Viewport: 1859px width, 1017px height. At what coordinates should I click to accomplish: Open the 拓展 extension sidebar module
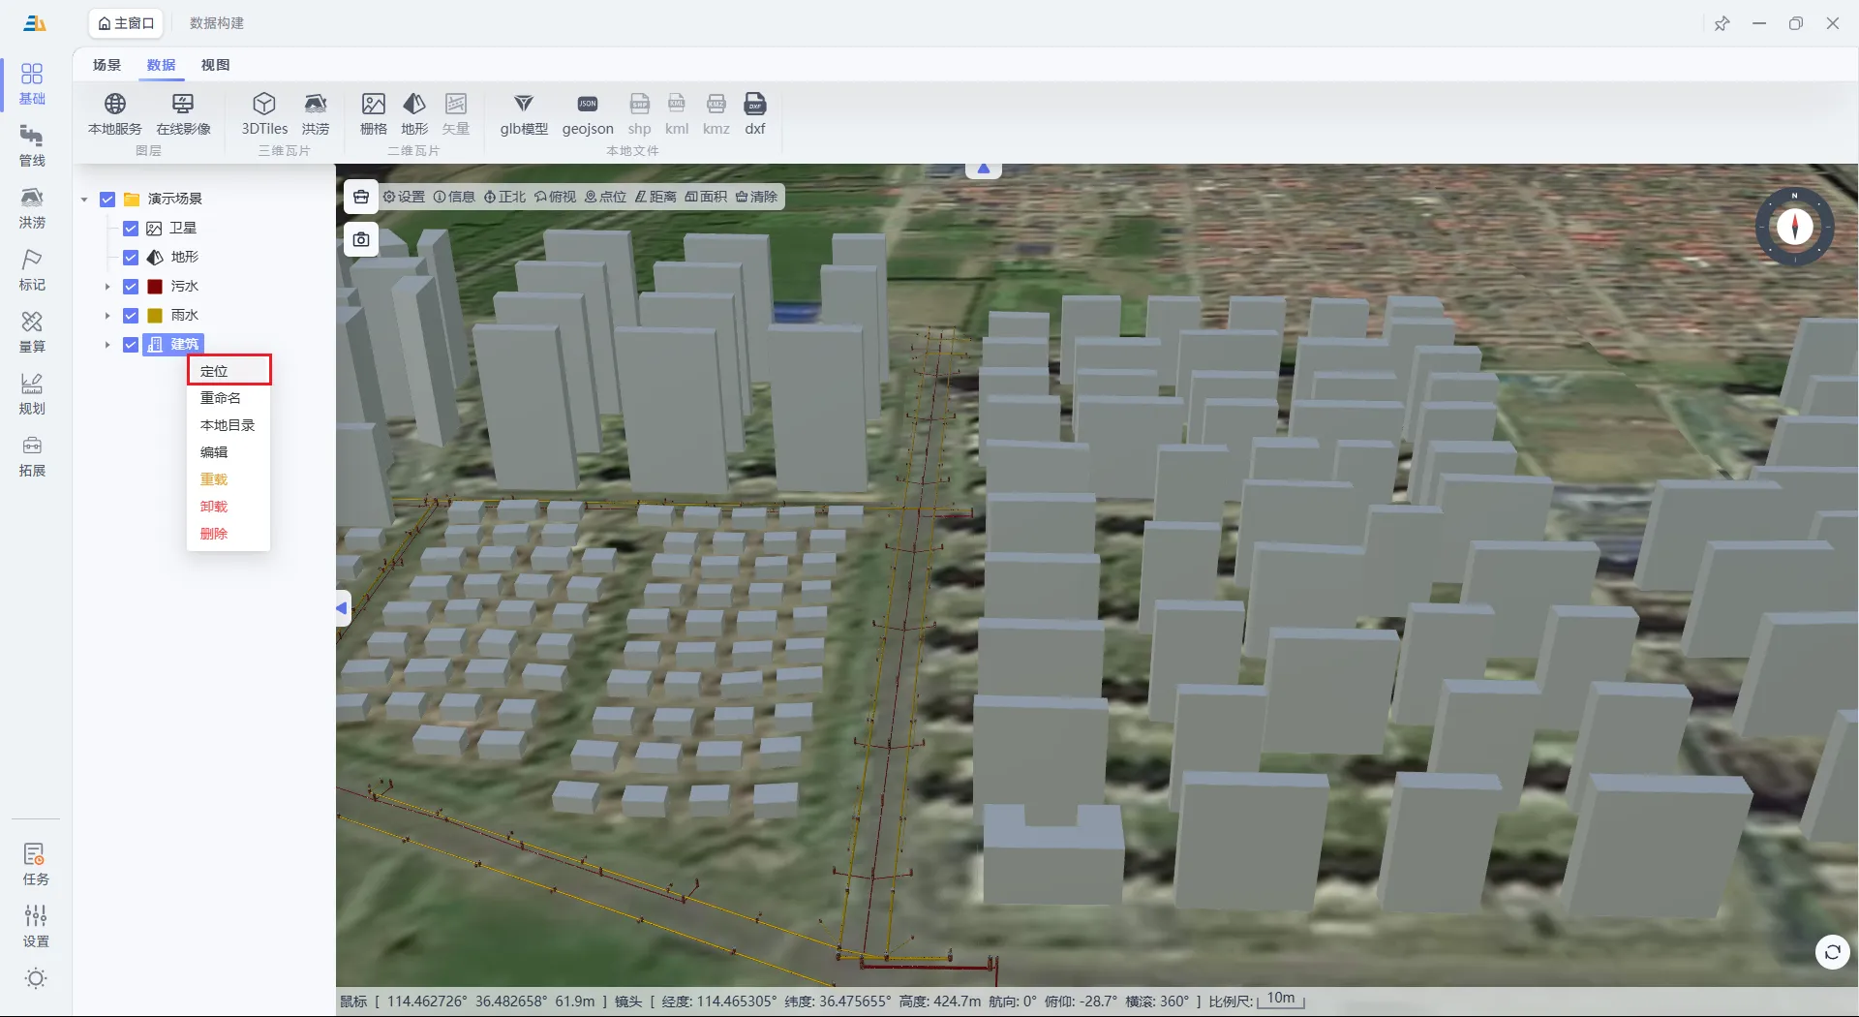tap(32, 456)
